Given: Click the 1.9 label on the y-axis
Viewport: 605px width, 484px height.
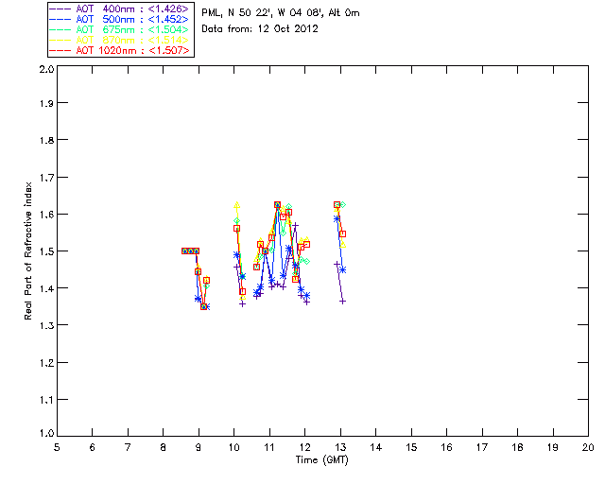Looking at the screenshot, I should [x=46, y=103].
